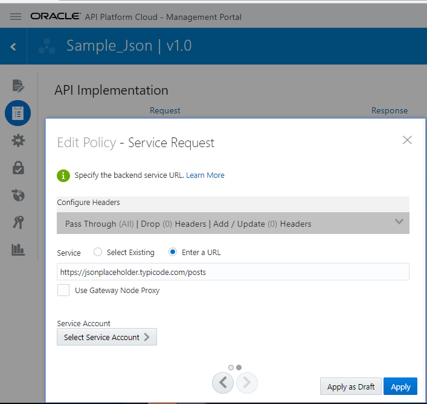Open the API Implementation sidebar icon
427x404 pixels.
[18, 113]
